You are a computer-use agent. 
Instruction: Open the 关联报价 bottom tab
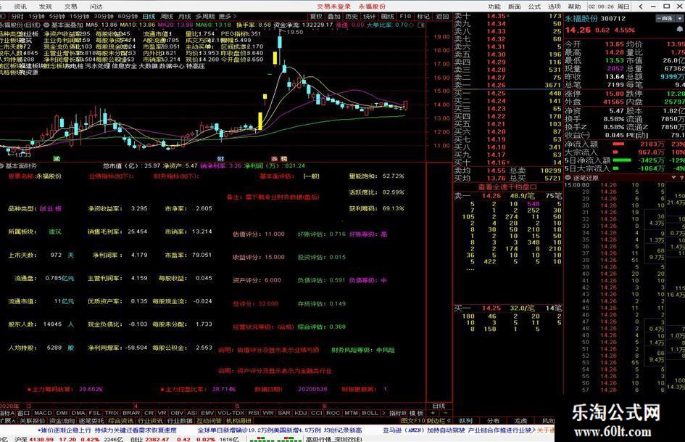[33, 420]
